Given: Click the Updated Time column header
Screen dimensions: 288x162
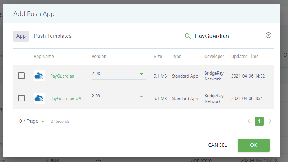Looking at the screenshot, I should (x=245, y=57).
